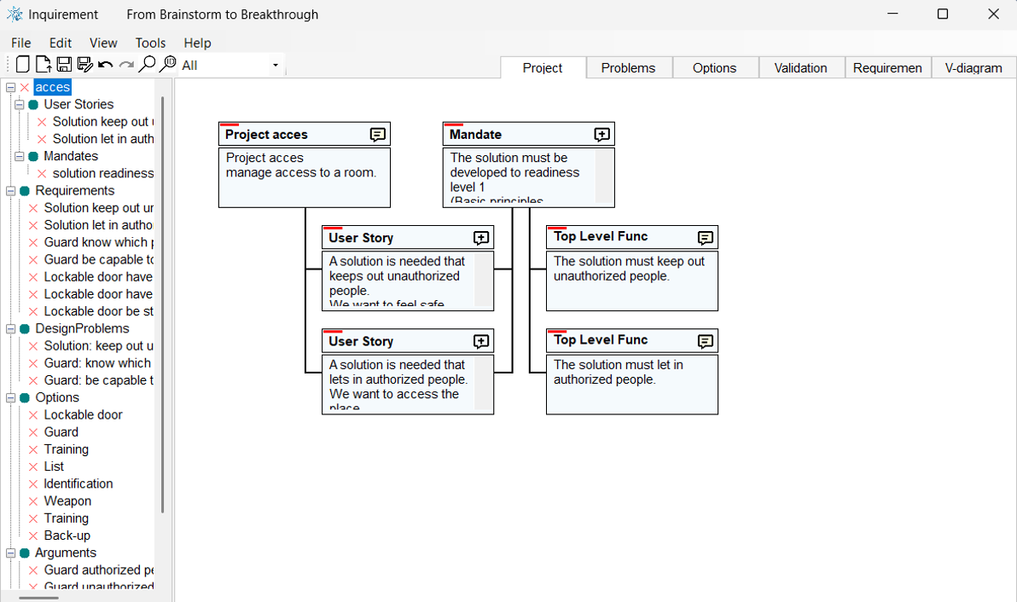The height and width of the screenshot is (602, 1017).
Task: Click the Search magnifier toolbar icon
Action: (x=148, y=65)
